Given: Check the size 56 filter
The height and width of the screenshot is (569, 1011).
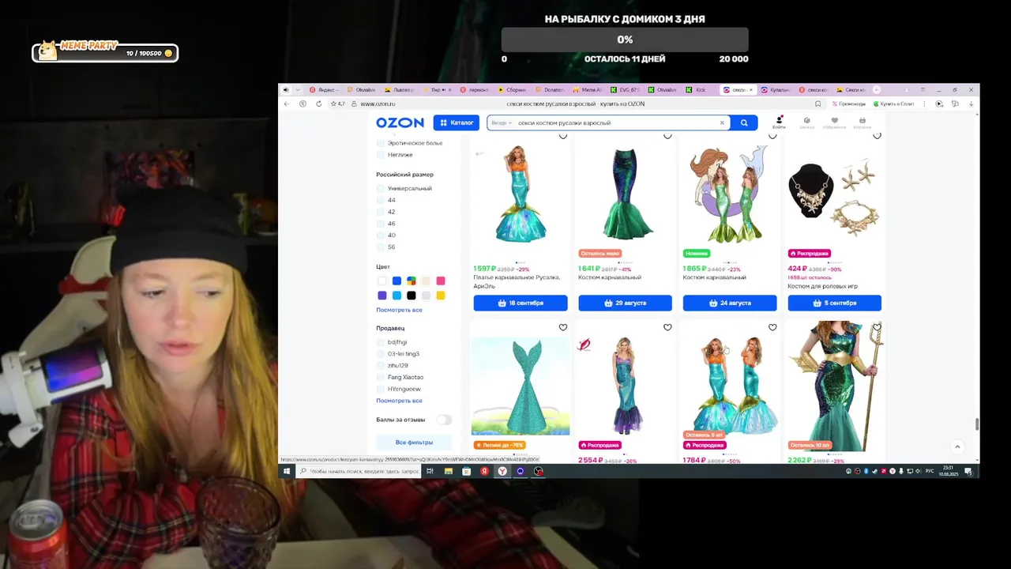Looking at the screenshot, I should pyautogui.click(x=381, y=247).
